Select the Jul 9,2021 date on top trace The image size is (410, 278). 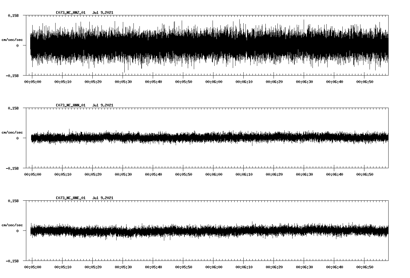click(103, 13)
